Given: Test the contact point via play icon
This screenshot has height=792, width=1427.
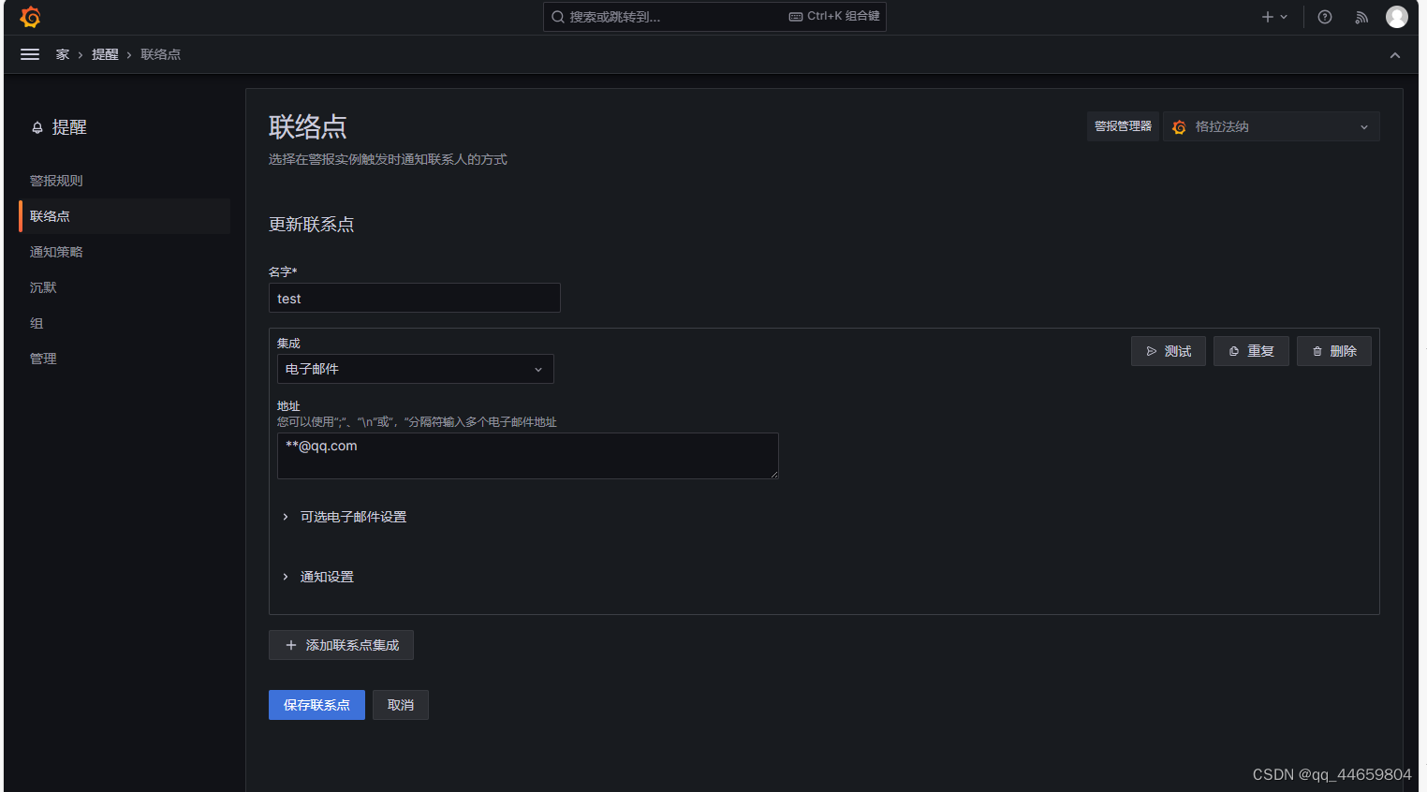Looking at the screenshot, I should point(1168,350).
